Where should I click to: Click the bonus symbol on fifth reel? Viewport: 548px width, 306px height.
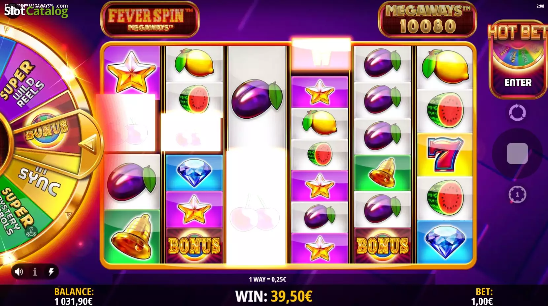coord(382,246)
